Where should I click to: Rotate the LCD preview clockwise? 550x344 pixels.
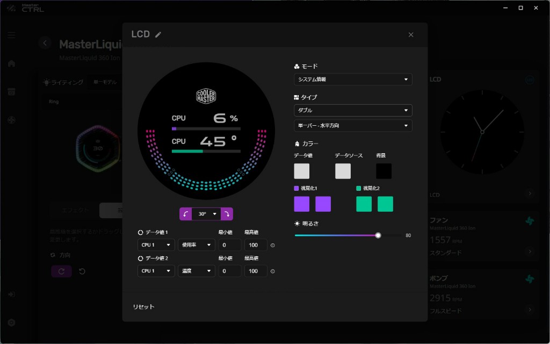point(227,214)
